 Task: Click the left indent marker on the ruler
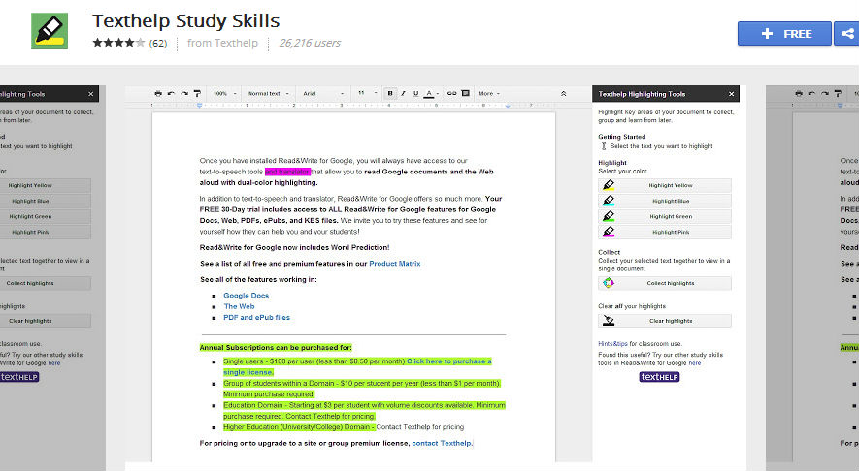pyautogui.click(x=199, y=105)
